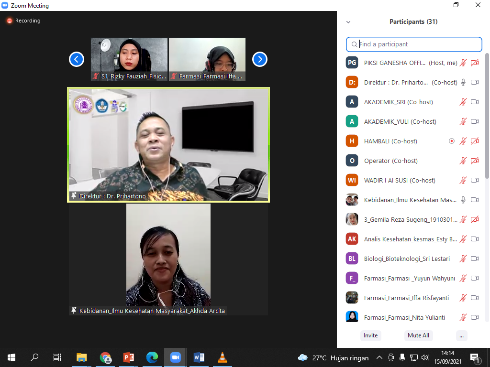Select the participant row 'Operator (Co-host)'

point(413,161)
